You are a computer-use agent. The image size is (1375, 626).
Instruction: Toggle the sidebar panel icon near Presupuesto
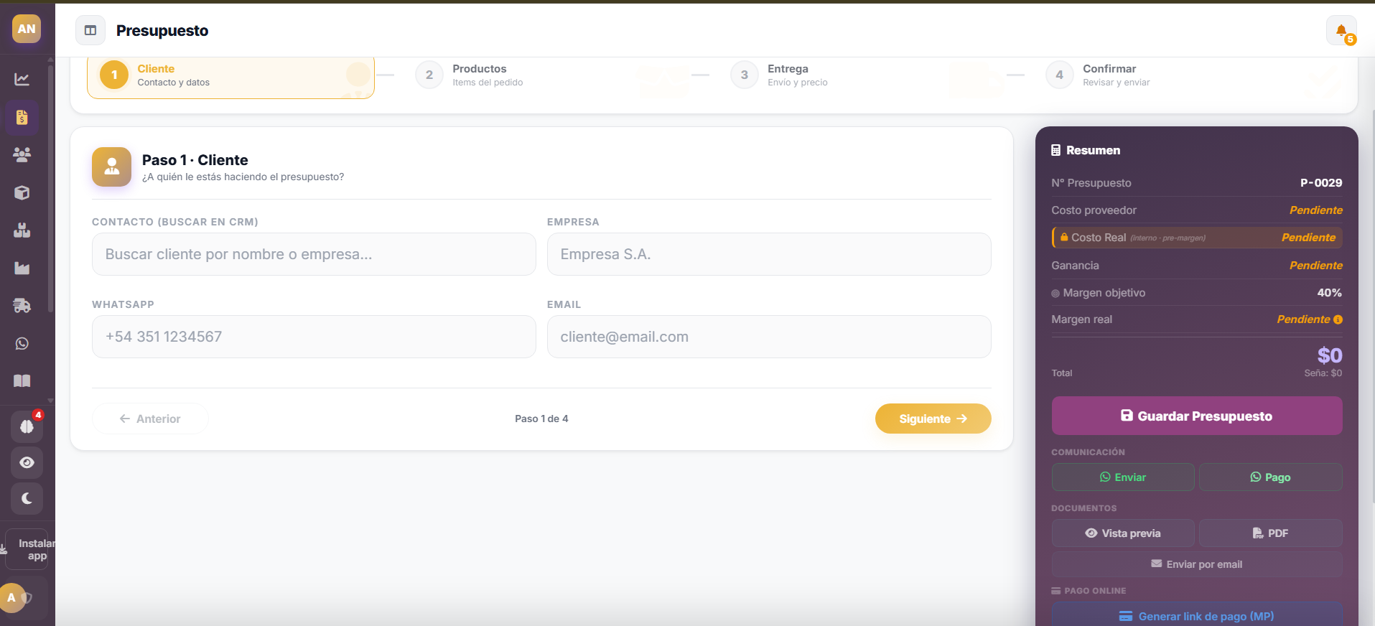click(x=90, y=30)
